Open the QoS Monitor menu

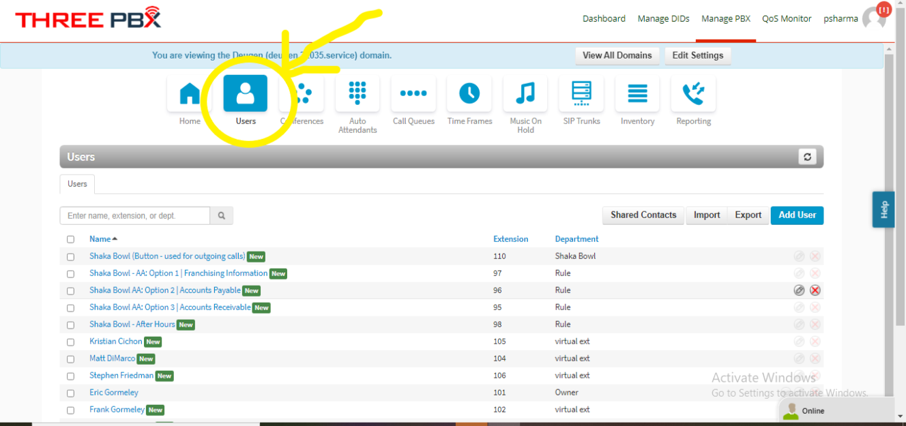(787, 19)
